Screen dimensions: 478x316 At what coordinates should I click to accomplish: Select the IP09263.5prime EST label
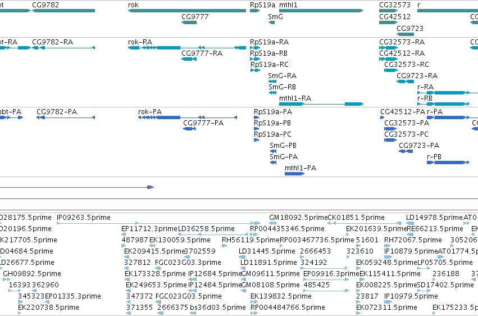[84, 218]
